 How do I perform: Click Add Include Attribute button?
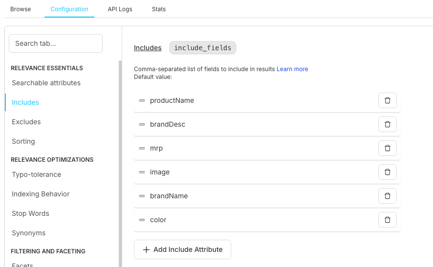[182, 249]
